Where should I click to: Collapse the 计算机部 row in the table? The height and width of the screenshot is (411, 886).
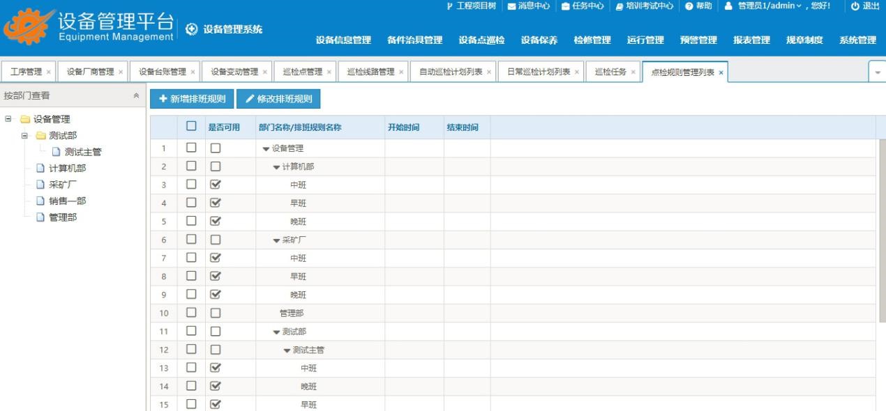276,167
